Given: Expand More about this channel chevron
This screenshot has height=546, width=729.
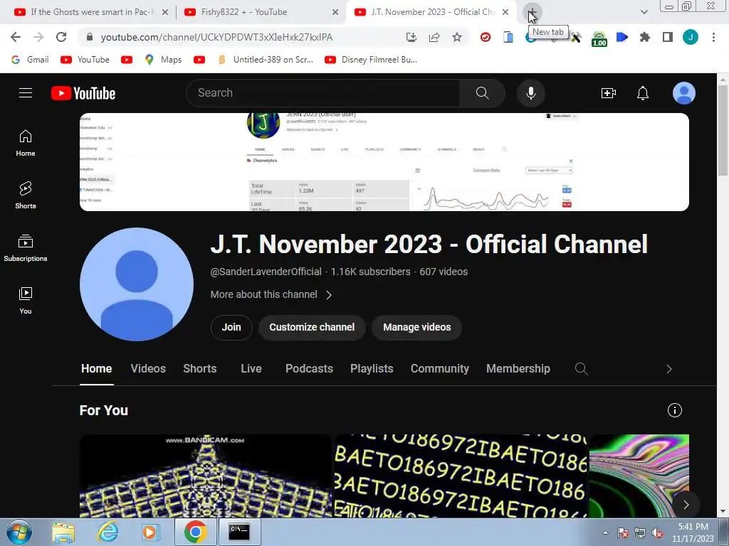Looking at the screenshot, I should pyautogui.click(x=329, y=295).
